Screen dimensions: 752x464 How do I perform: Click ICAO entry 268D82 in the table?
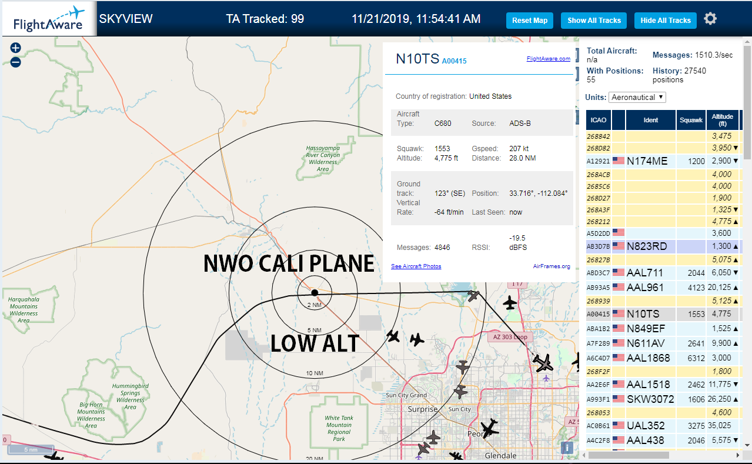[x=599, y=148]
